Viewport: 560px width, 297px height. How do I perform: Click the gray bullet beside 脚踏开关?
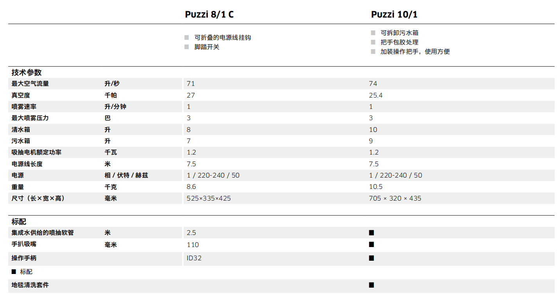point(187,47)
